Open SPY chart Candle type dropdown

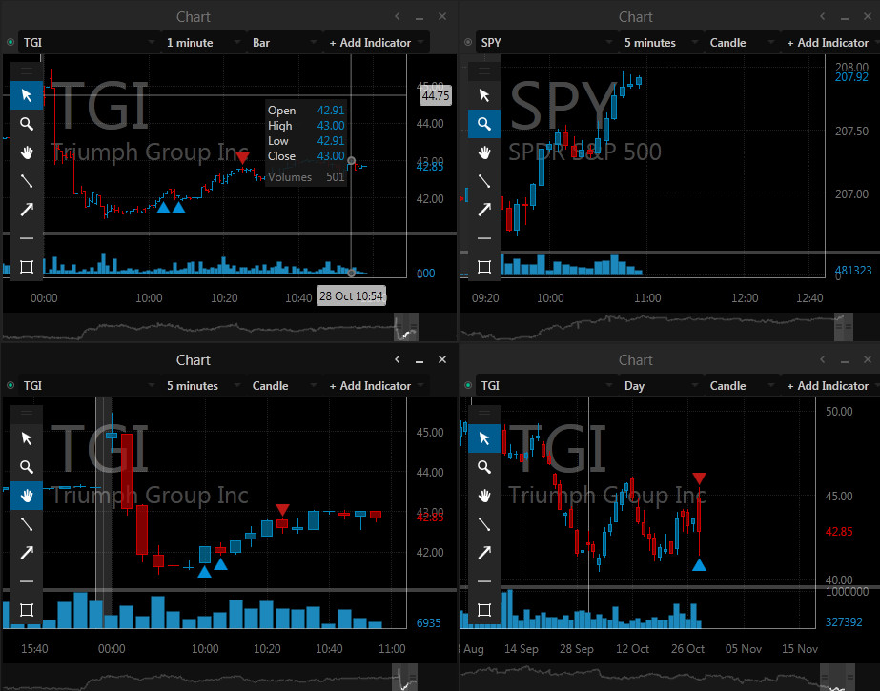point(743,43)
